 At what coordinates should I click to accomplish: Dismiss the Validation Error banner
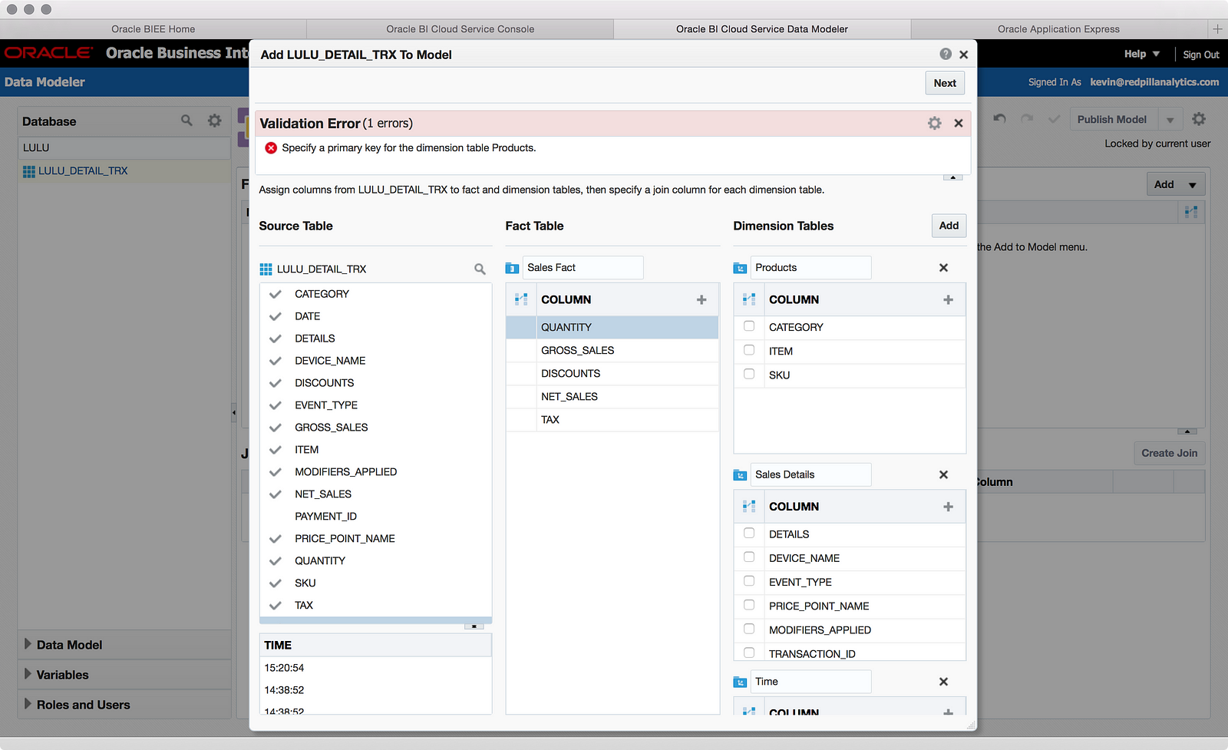point(959,123)
